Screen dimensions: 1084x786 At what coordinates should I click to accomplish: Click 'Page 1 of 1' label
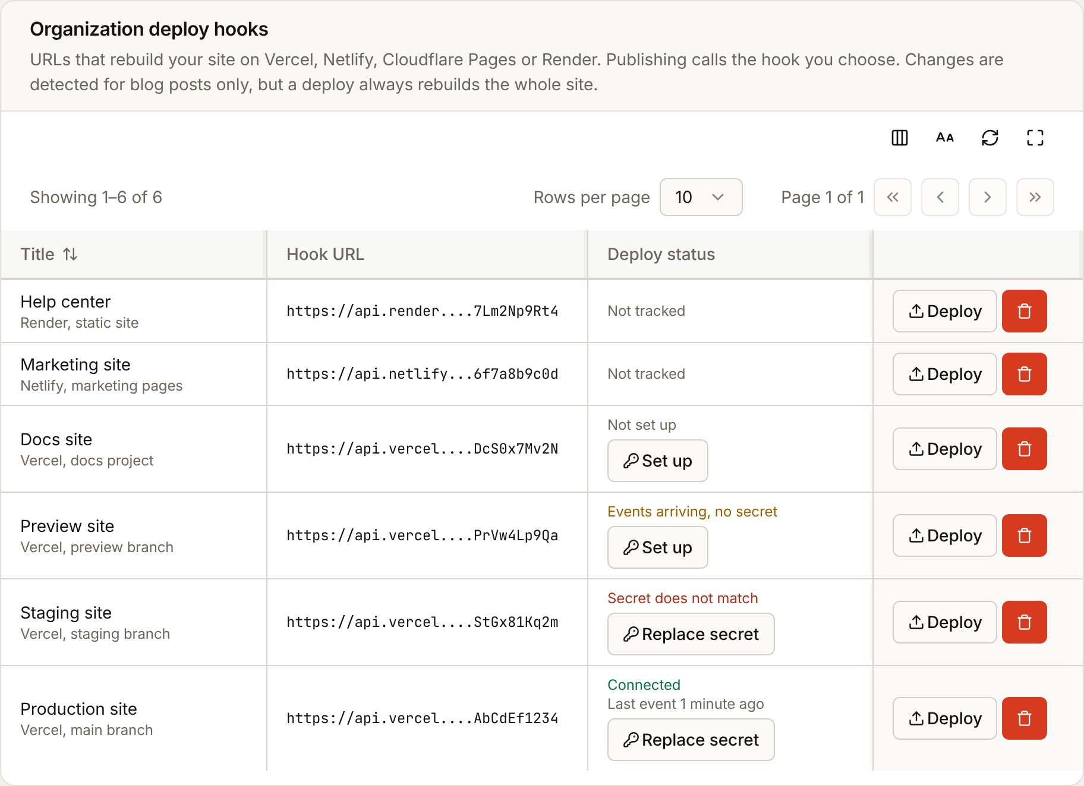pos(823,197)
